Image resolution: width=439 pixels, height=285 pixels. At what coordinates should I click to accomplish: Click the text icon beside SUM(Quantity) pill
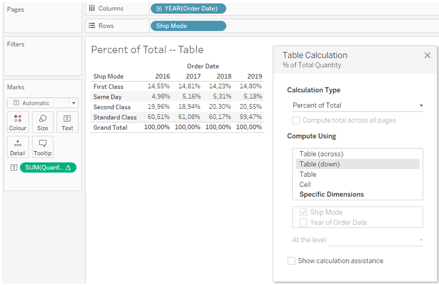tap(14, 168)
